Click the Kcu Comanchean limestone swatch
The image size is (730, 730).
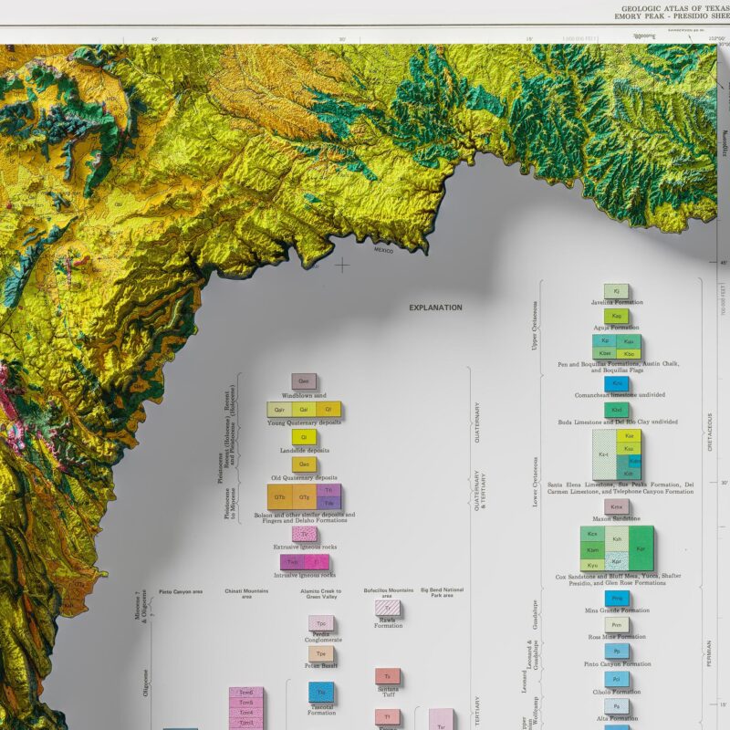pyautogui.click(x=617, y=383)
